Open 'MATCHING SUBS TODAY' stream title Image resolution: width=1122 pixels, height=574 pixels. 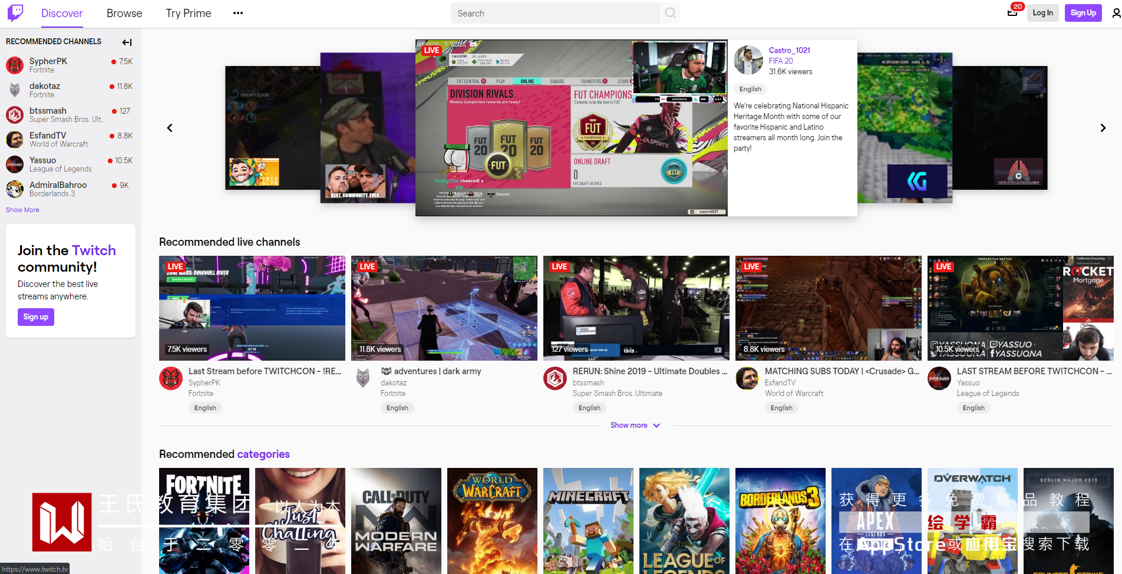click(842, 371)
